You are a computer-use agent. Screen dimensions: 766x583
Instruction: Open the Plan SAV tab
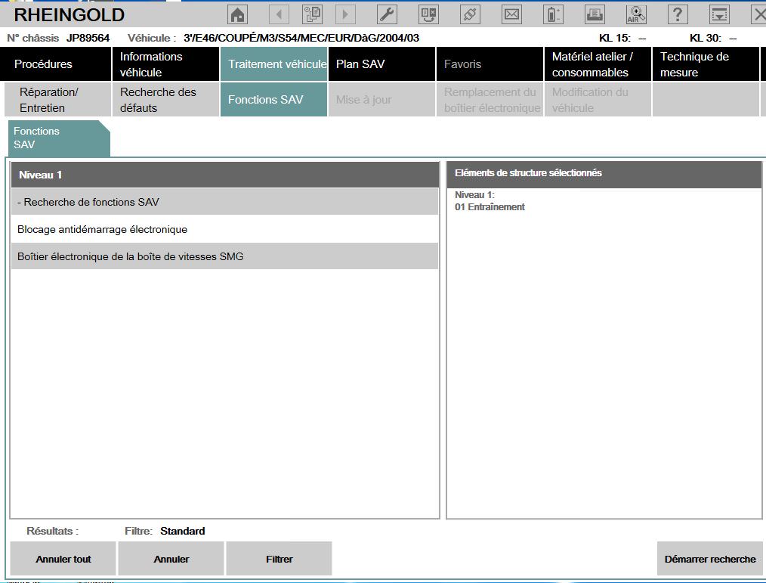click(x=381, y=64)
